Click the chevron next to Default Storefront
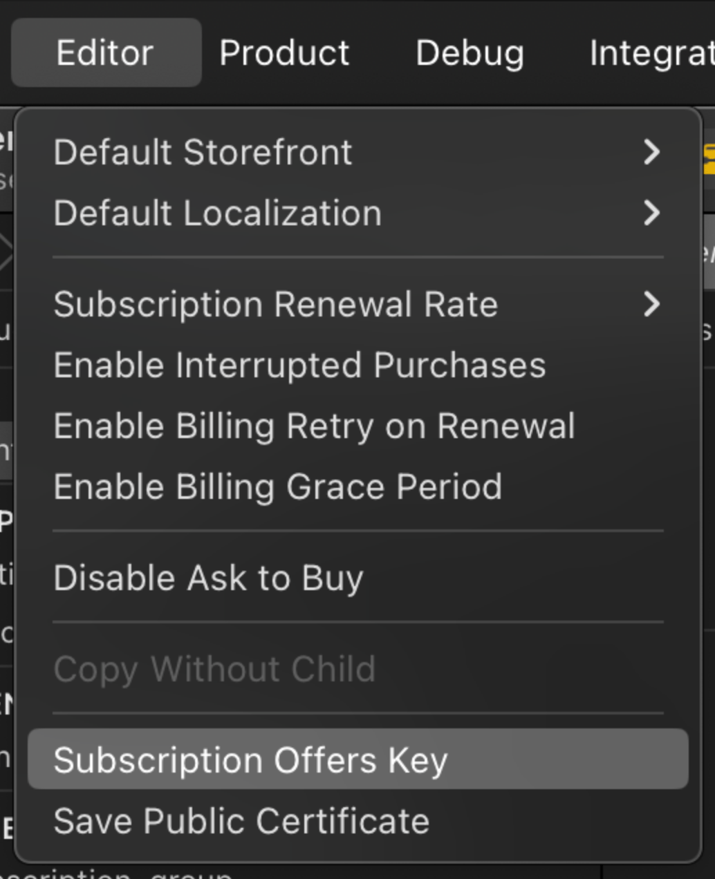This screenshot has width=715, height=879. (651, 152)
